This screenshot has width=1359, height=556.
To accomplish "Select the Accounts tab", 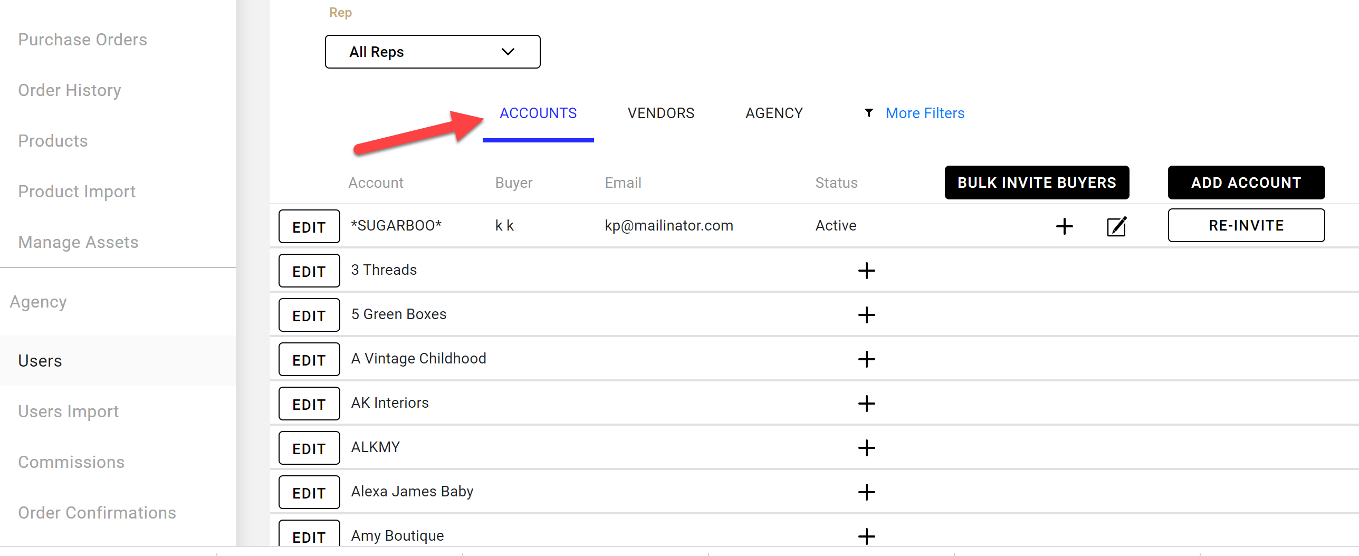I will pos(538,113).
